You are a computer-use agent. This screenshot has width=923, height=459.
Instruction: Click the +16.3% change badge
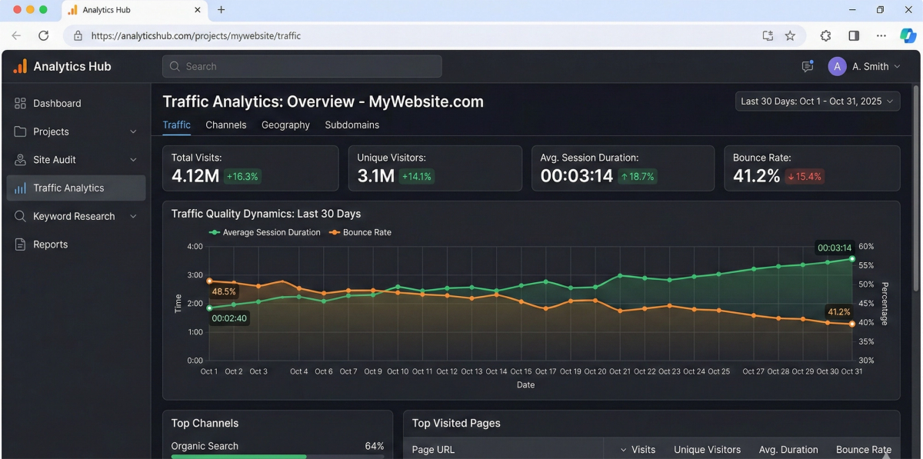(242, 177)
